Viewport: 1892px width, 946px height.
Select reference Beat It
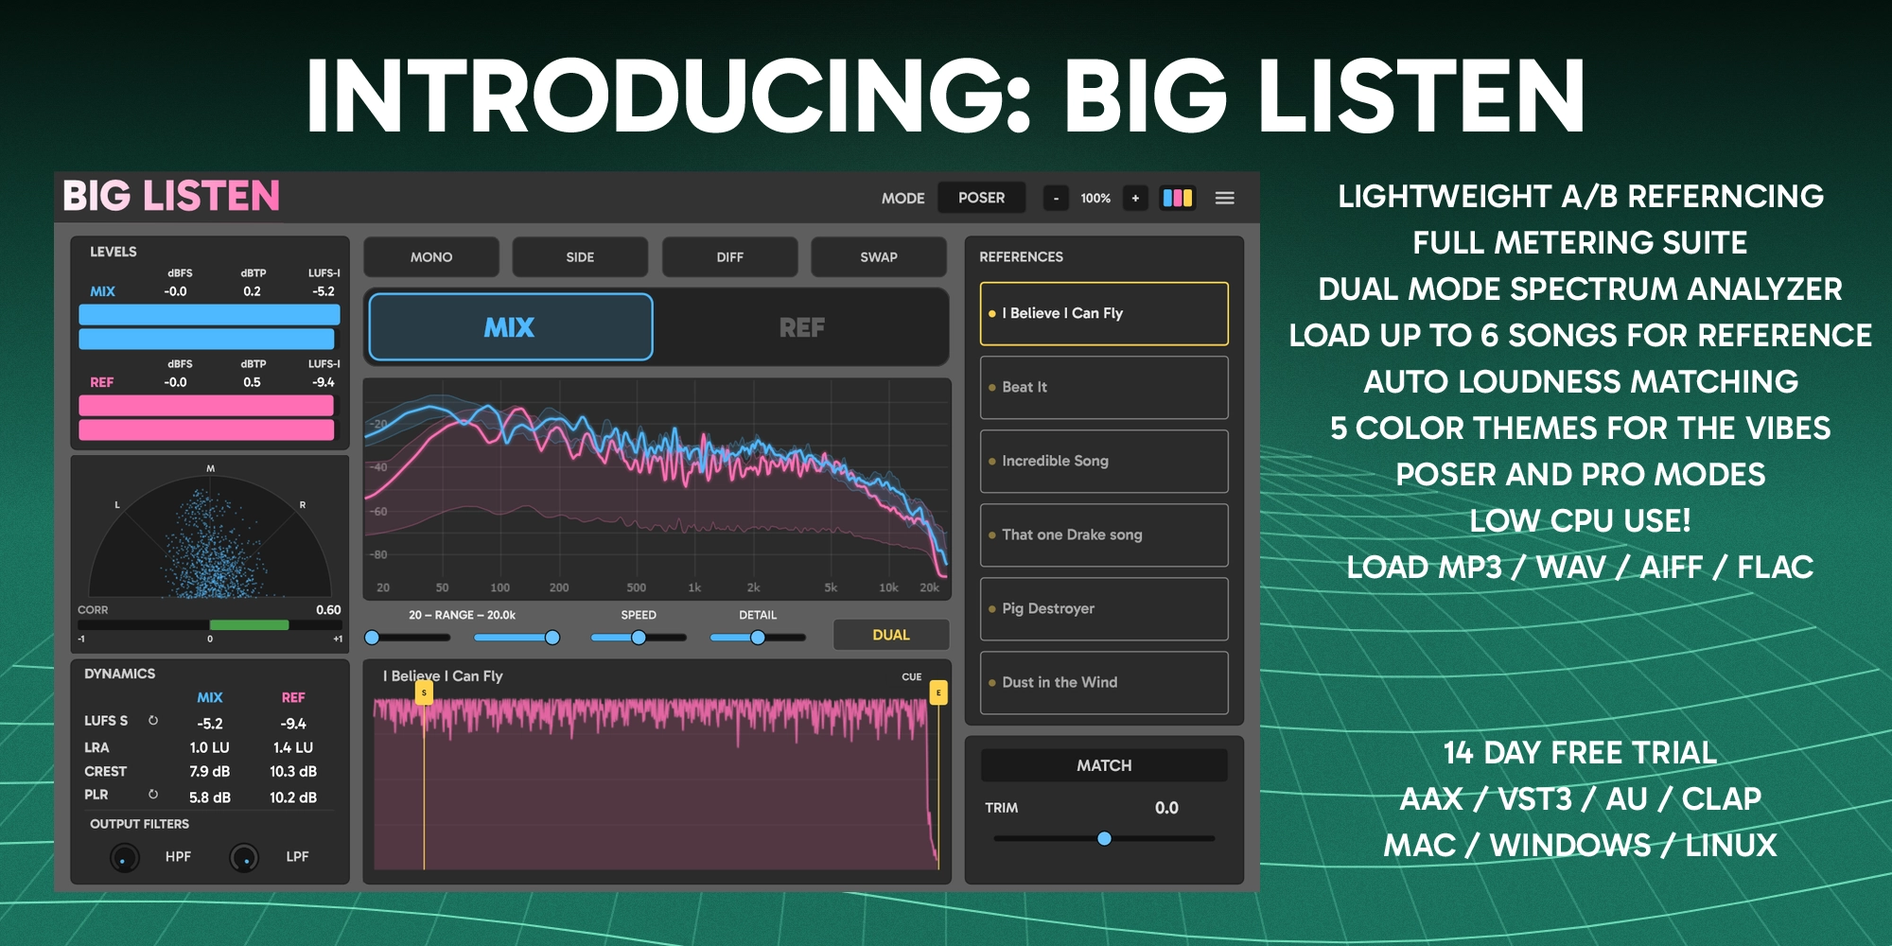(x=1104, y=387)
